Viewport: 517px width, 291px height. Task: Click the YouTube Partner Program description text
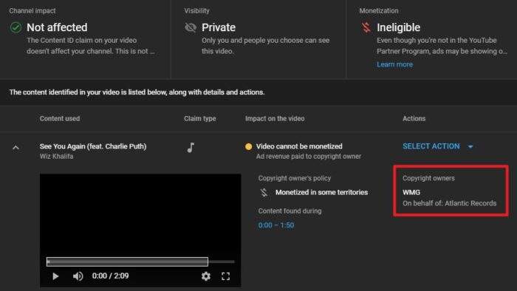coord(442,46)
